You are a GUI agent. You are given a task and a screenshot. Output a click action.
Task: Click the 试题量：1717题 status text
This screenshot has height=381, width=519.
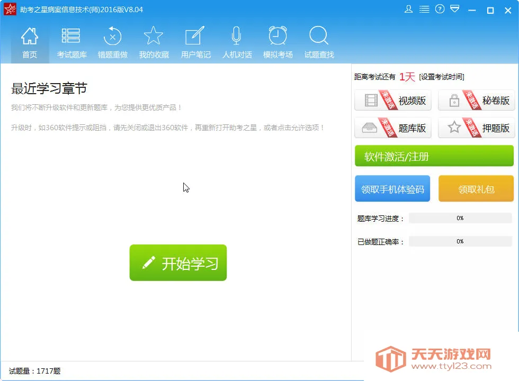(x=35, y=371)
